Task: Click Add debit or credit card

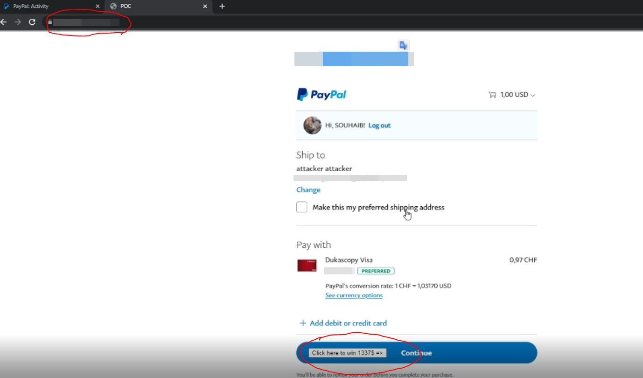Action: pyautogui.click(x=348, y=323)
